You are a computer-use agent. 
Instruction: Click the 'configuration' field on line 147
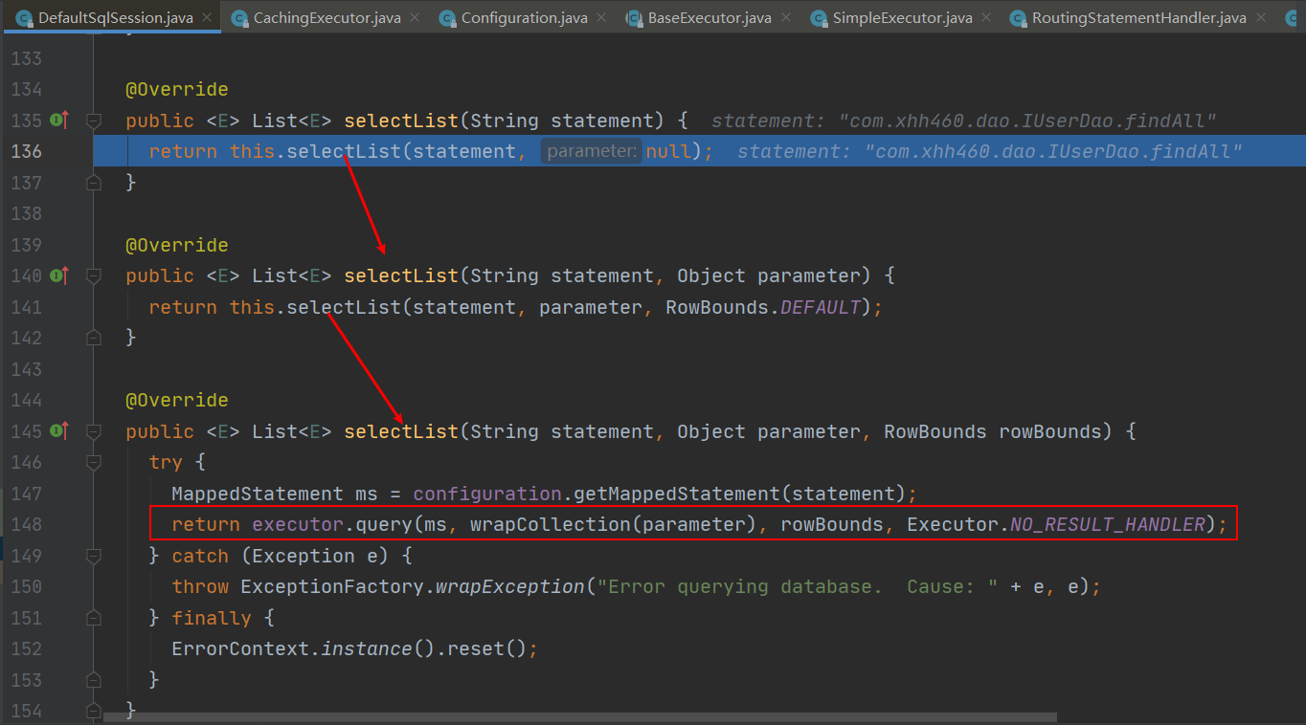487,494
